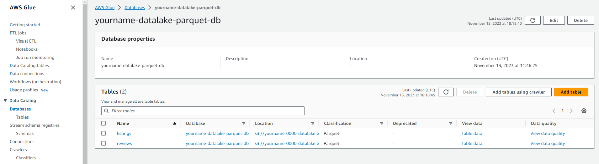Open Schemas in sidebar
Screen dimensions: 599x164
point(25,133)
